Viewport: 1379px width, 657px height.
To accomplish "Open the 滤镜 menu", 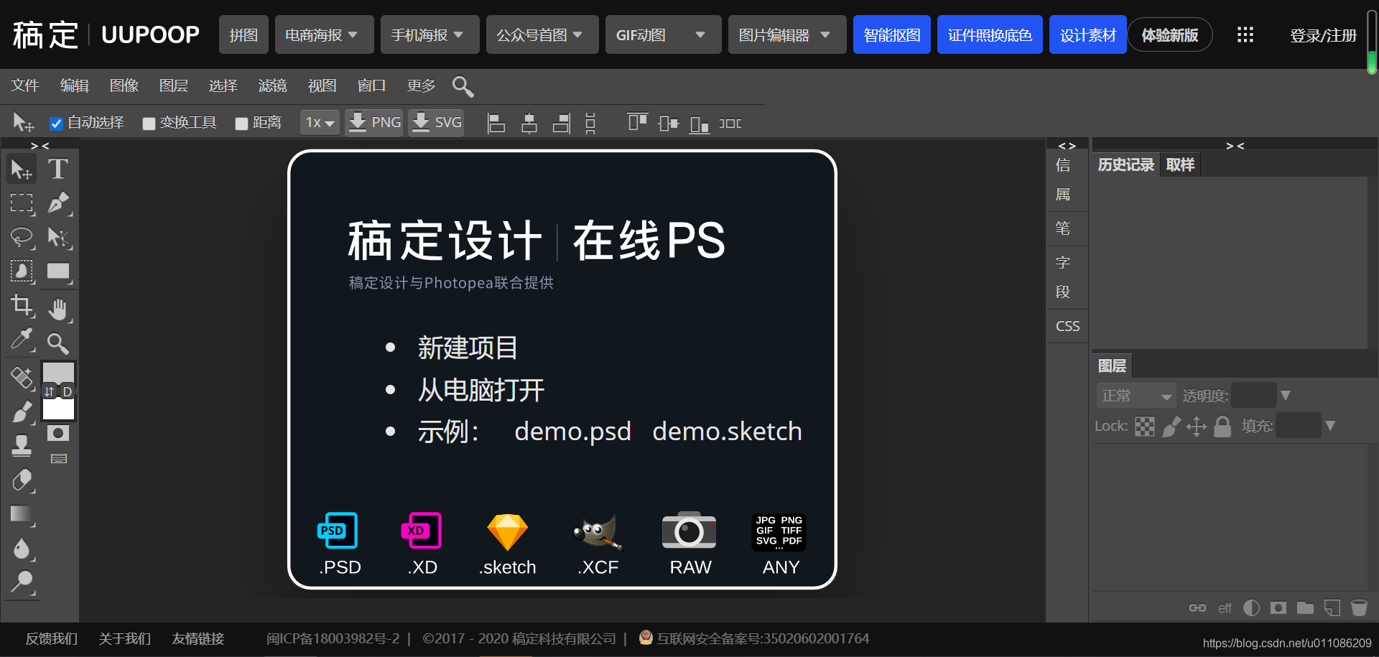I will pos(273,86).
